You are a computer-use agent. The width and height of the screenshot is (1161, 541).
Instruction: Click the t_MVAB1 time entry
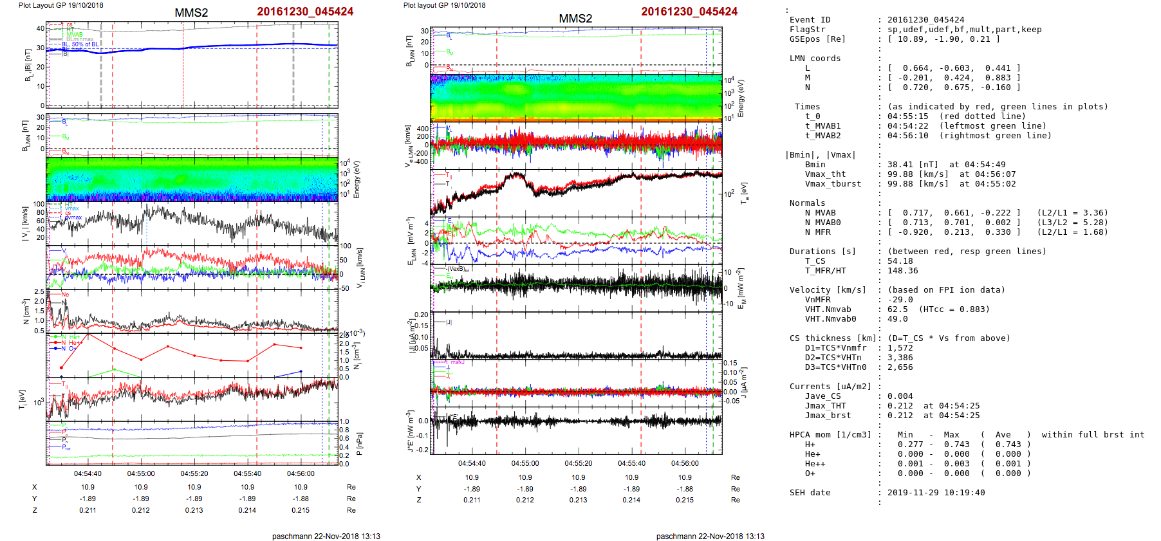click(x=822, y=126)
